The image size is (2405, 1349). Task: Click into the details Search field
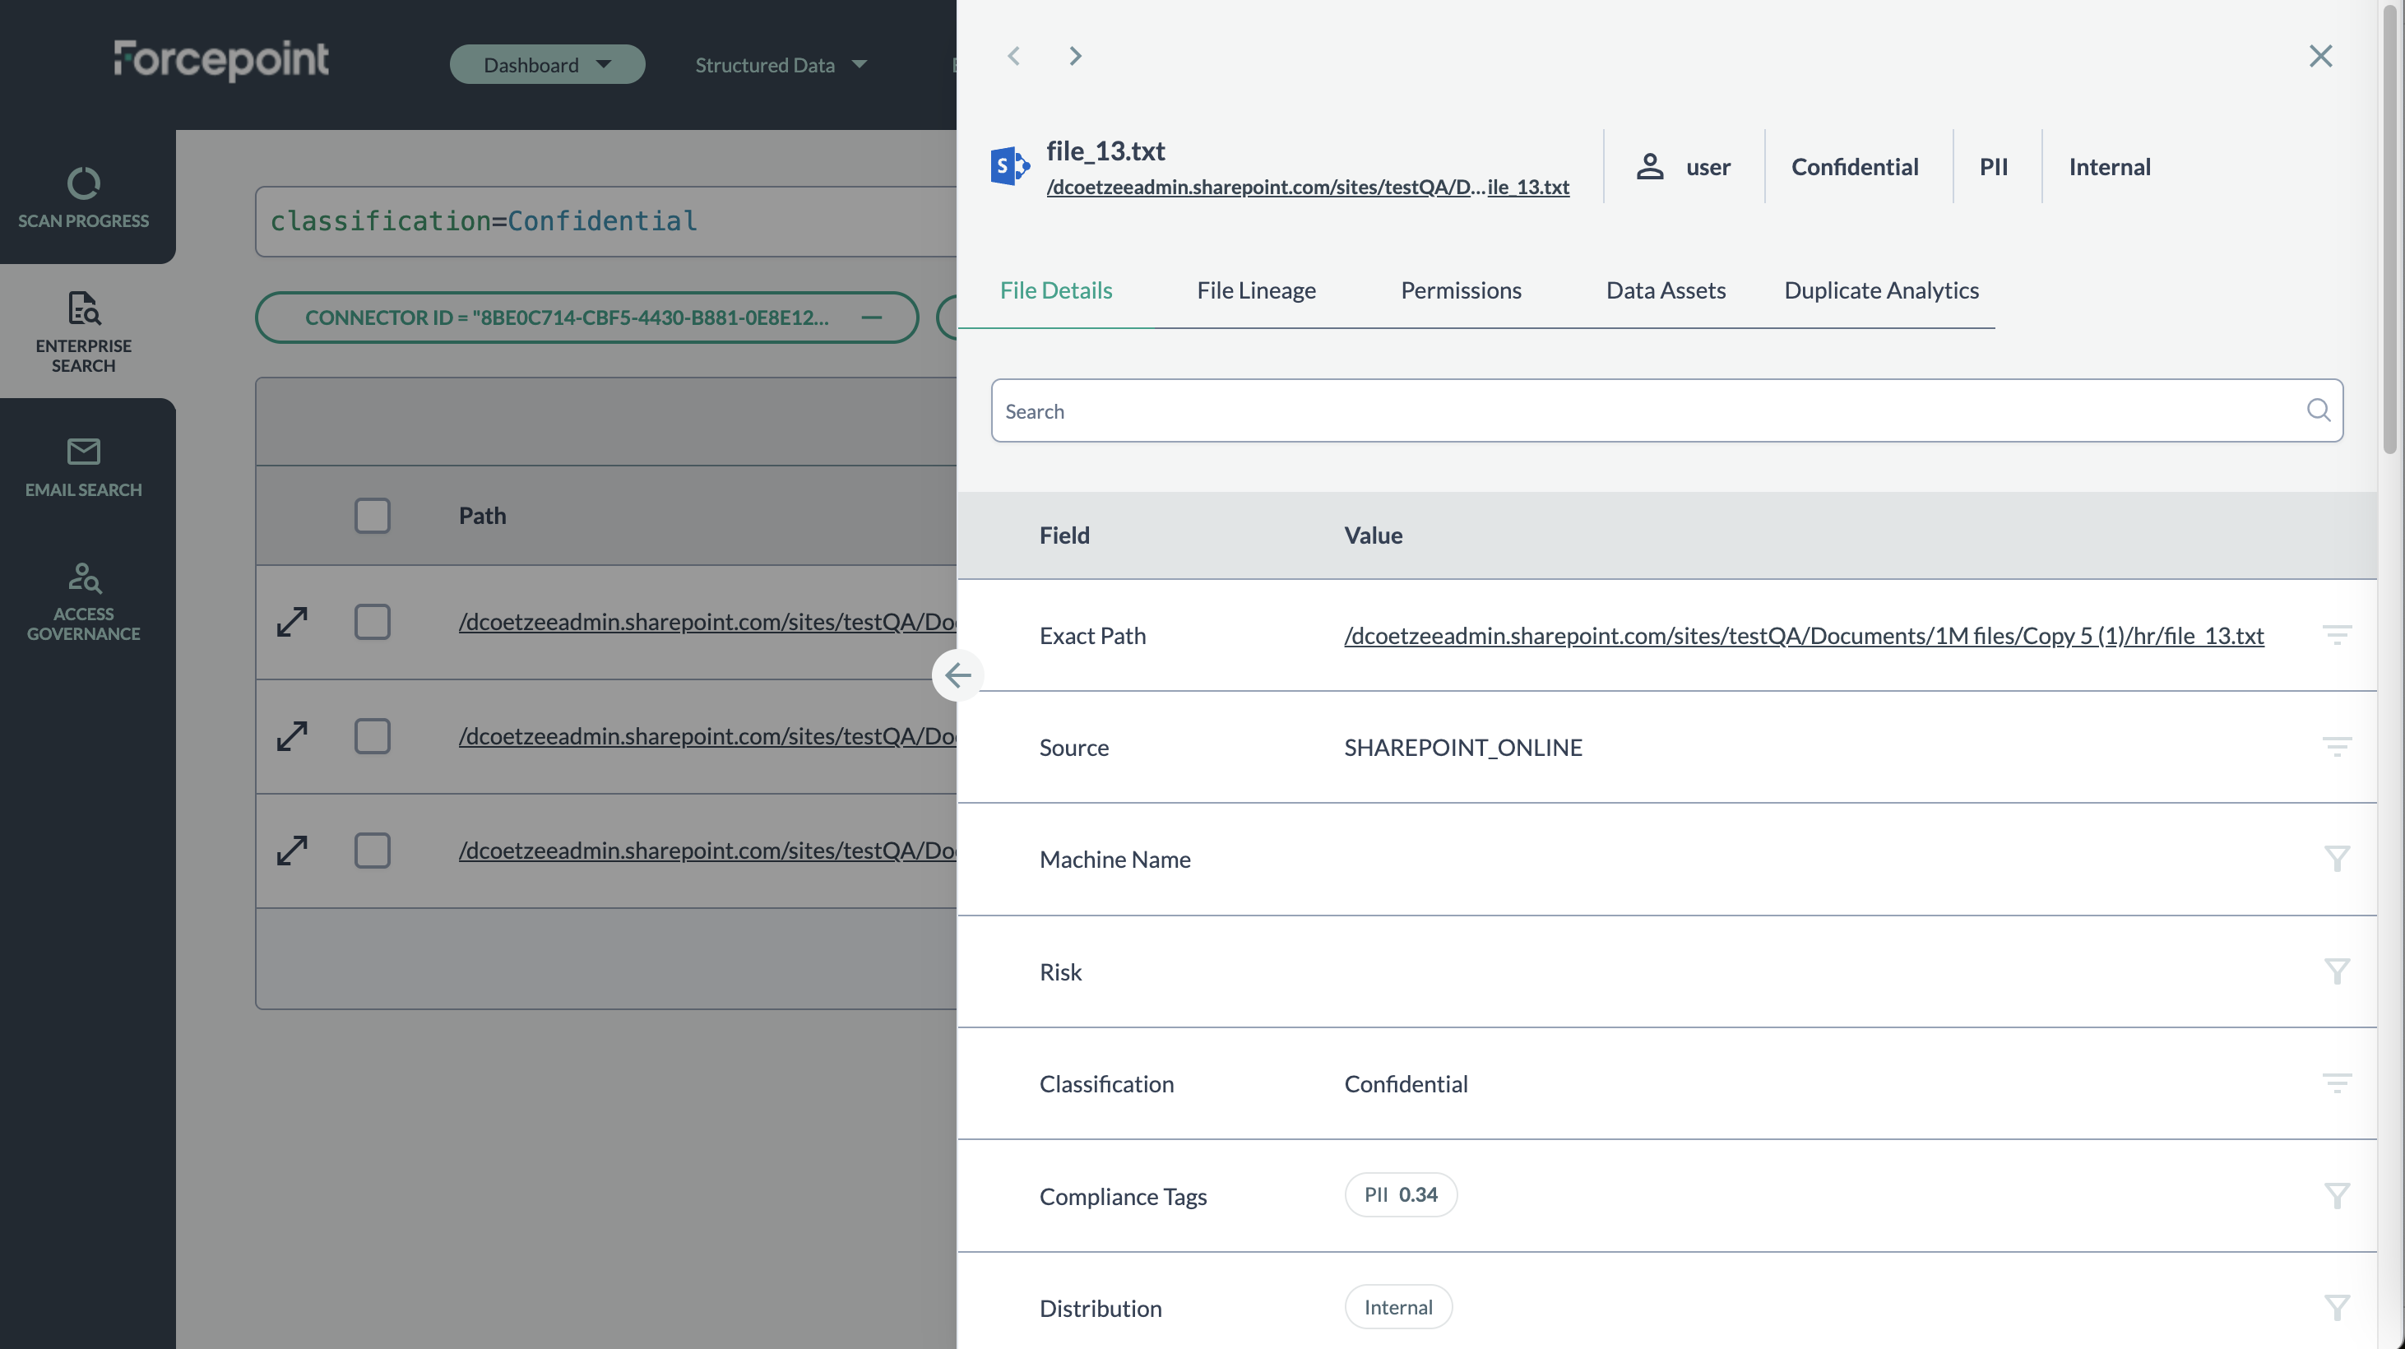click(1643, 410)
